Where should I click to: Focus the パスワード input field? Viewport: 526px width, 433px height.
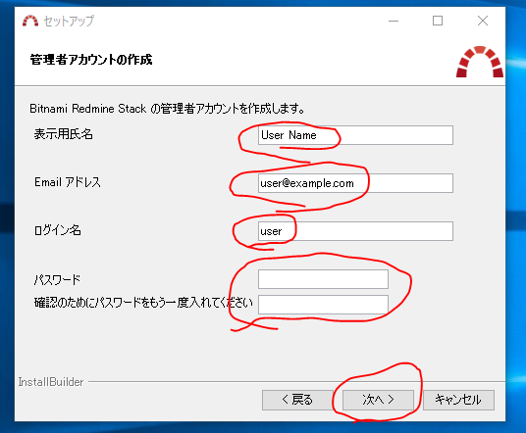click(x=323, y=279)
